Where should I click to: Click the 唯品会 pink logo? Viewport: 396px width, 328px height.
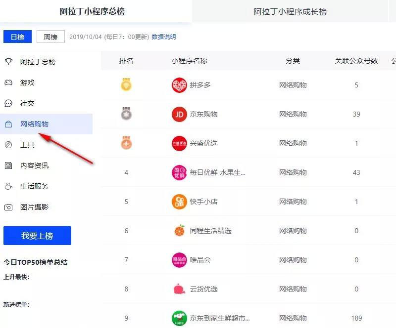tap(179, 260)
